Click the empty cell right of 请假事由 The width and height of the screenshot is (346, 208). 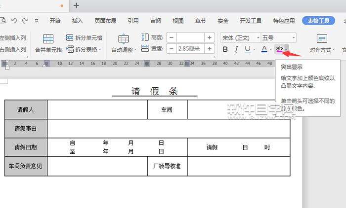(169, 129)
